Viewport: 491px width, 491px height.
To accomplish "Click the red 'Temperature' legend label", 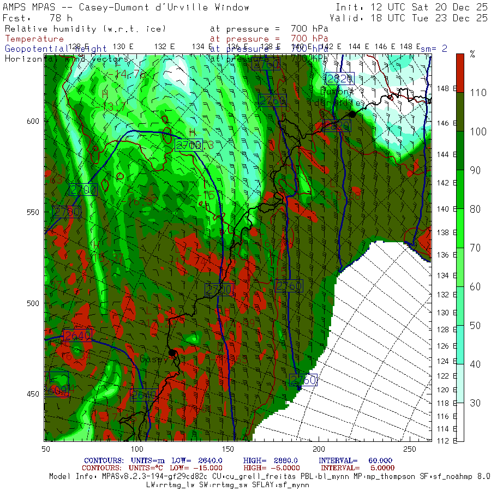I will click(34, 39).
